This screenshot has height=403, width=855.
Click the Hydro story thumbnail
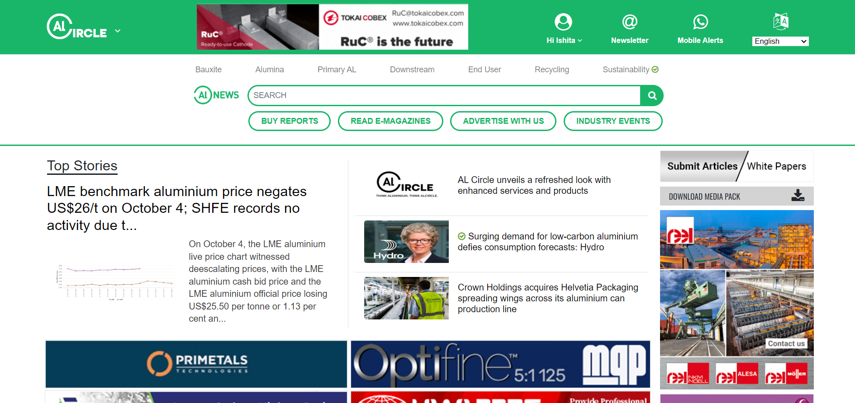coord(406,242)
